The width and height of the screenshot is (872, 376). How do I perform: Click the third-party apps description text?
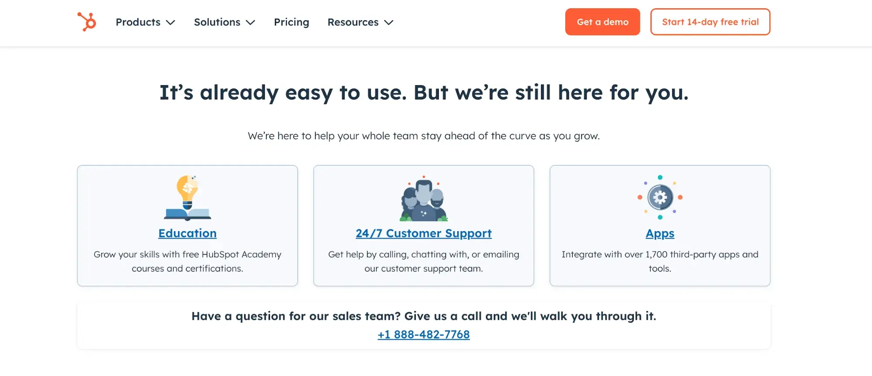660,261
